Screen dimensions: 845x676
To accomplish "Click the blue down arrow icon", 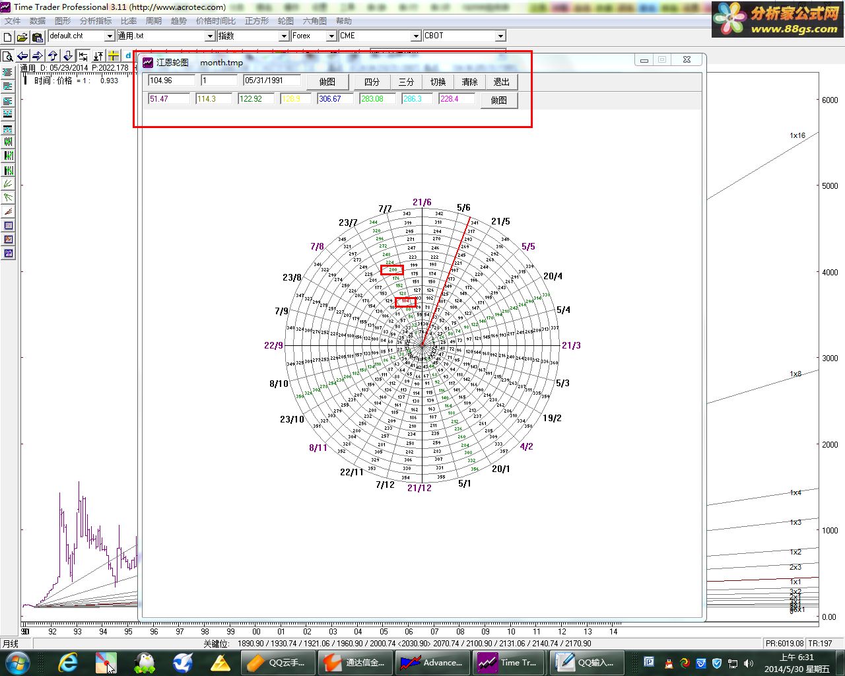I will (68, 56).
